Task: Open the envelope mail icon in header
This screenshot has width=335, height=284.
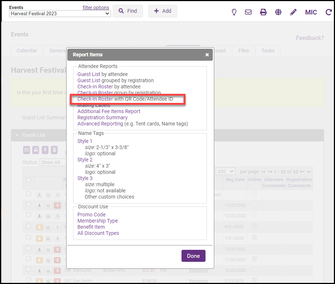Action: pyautogui.click(x=248, y=12)
